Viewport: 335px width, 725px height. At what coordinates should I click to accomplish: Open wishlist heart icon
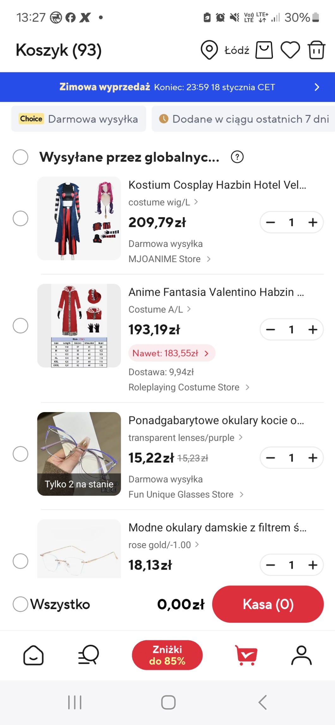tap(290, 50)
